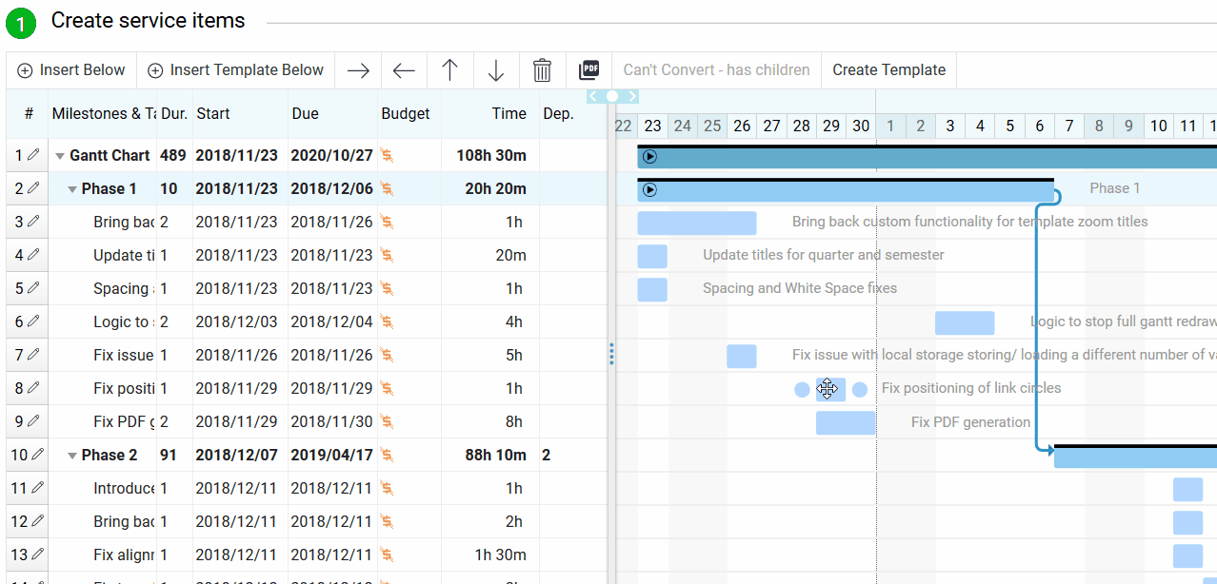Click the play circle on the Gantt Chart bar
This screenshot has height=584, width=1217.
click(648, 155)
